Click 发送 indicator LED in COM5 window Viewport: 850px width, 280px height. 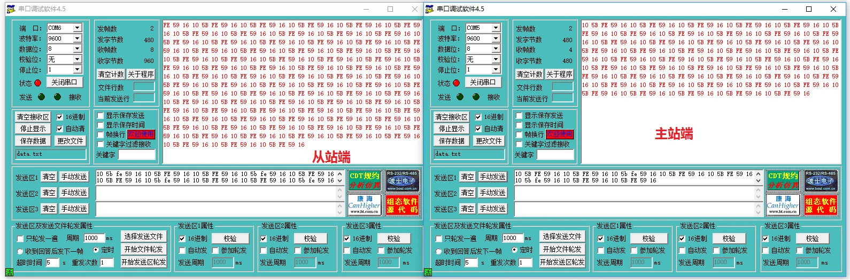(460, 97)
